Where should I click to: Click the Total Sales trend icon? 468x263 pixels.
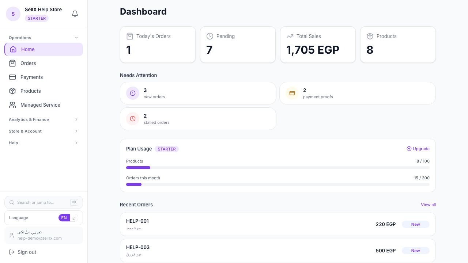(290, 36)
